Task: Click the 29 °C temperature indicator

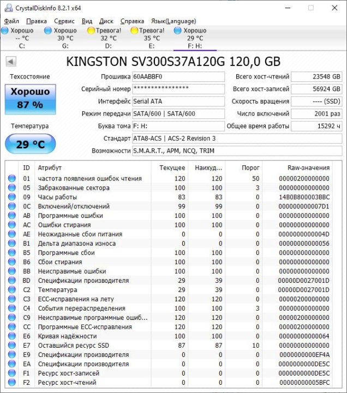Action: 30,145
